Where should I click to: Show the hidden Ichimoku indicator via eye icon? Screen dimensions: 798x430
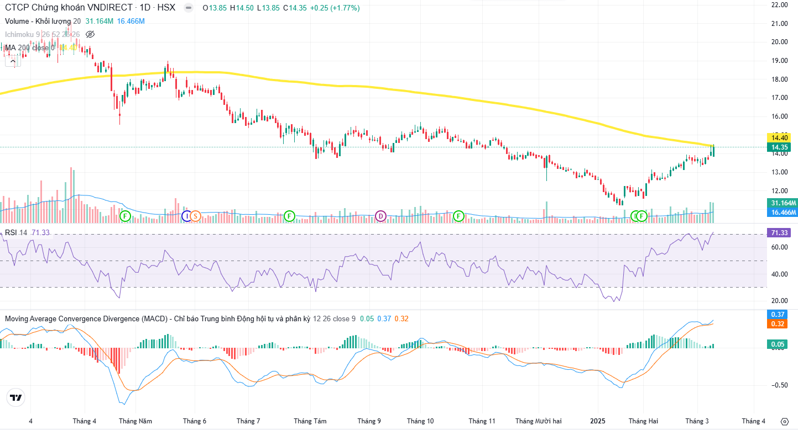[x=90, y=34]
